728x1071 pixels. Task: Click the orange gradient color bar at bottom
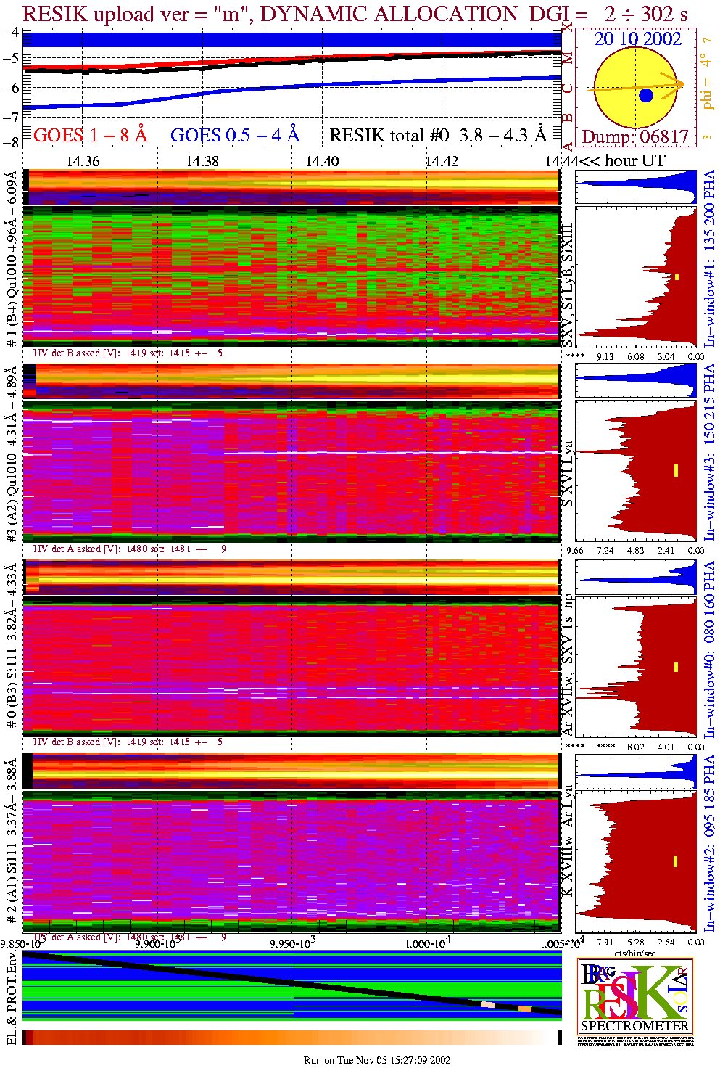coord(291,1038)
